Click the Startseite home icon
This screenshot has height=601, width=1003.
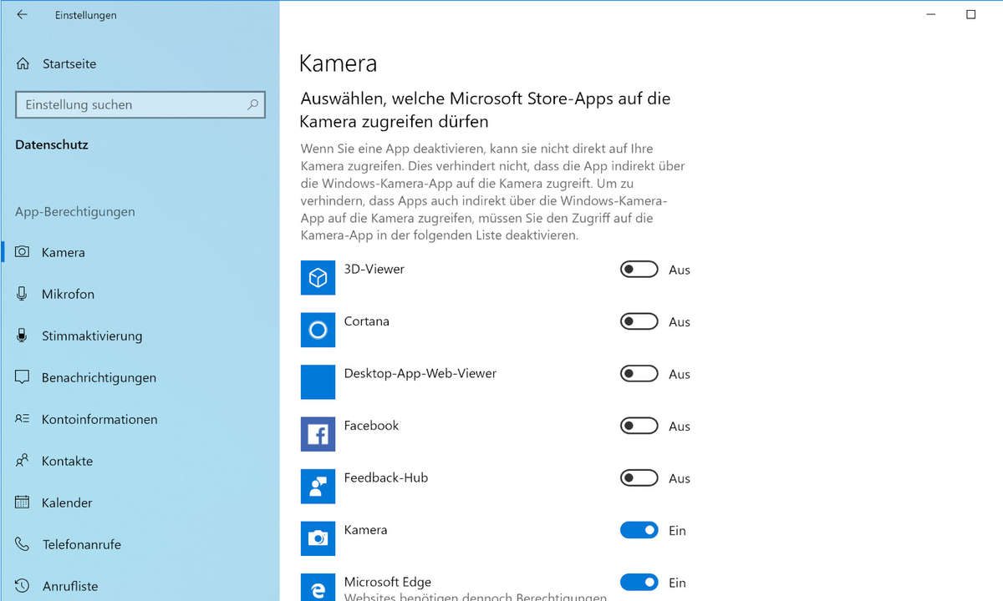point(23,63)
